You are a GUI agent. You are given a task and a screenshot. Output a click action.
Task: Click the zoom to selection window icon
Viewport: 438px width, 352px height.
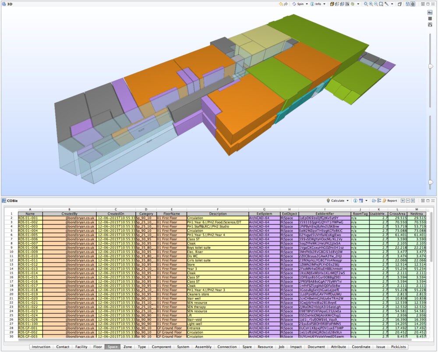[381, 4]
